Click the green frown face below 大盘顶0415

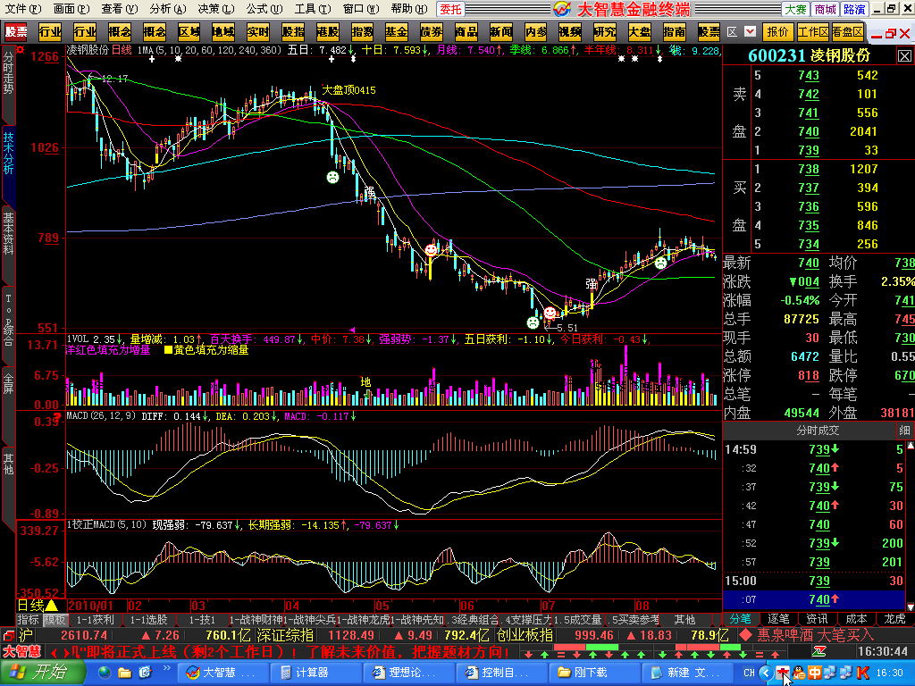332,178
